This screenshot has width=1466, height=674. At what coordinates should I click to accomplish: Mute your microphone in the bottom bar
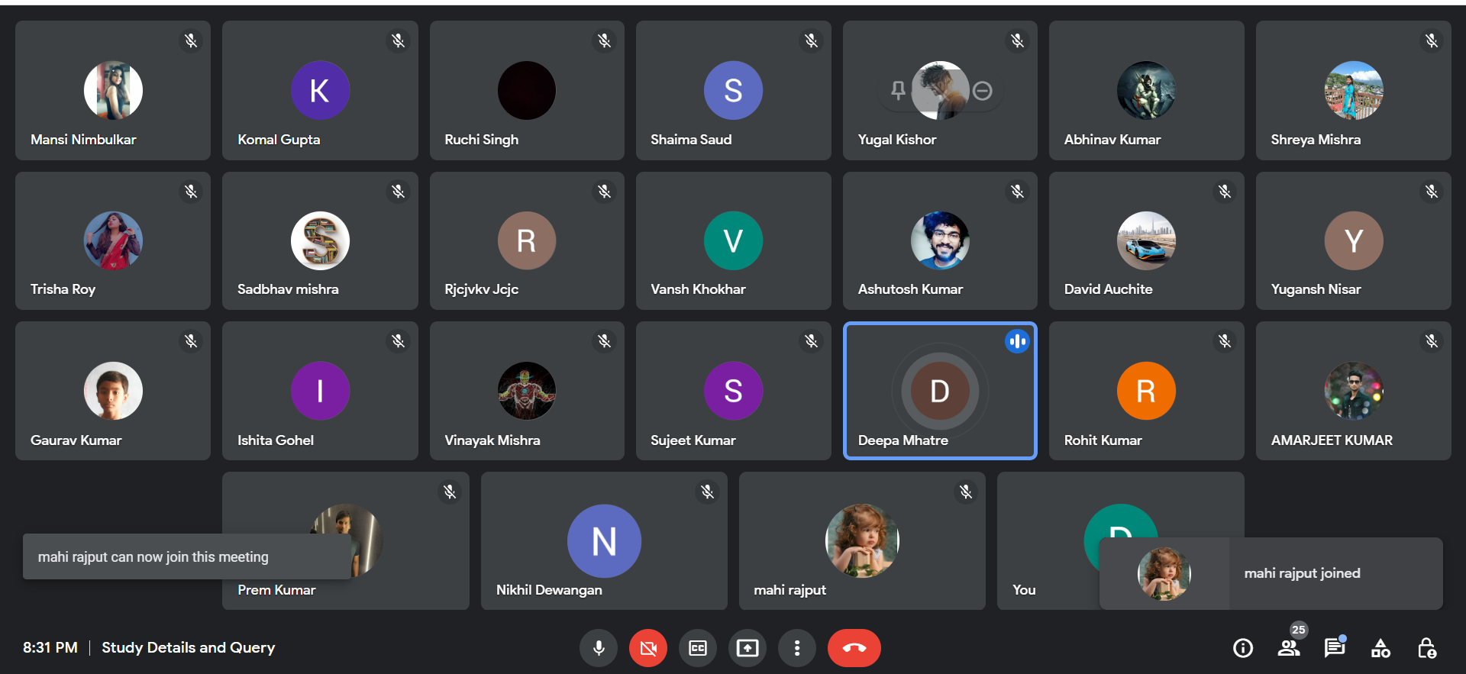point(599,648)
